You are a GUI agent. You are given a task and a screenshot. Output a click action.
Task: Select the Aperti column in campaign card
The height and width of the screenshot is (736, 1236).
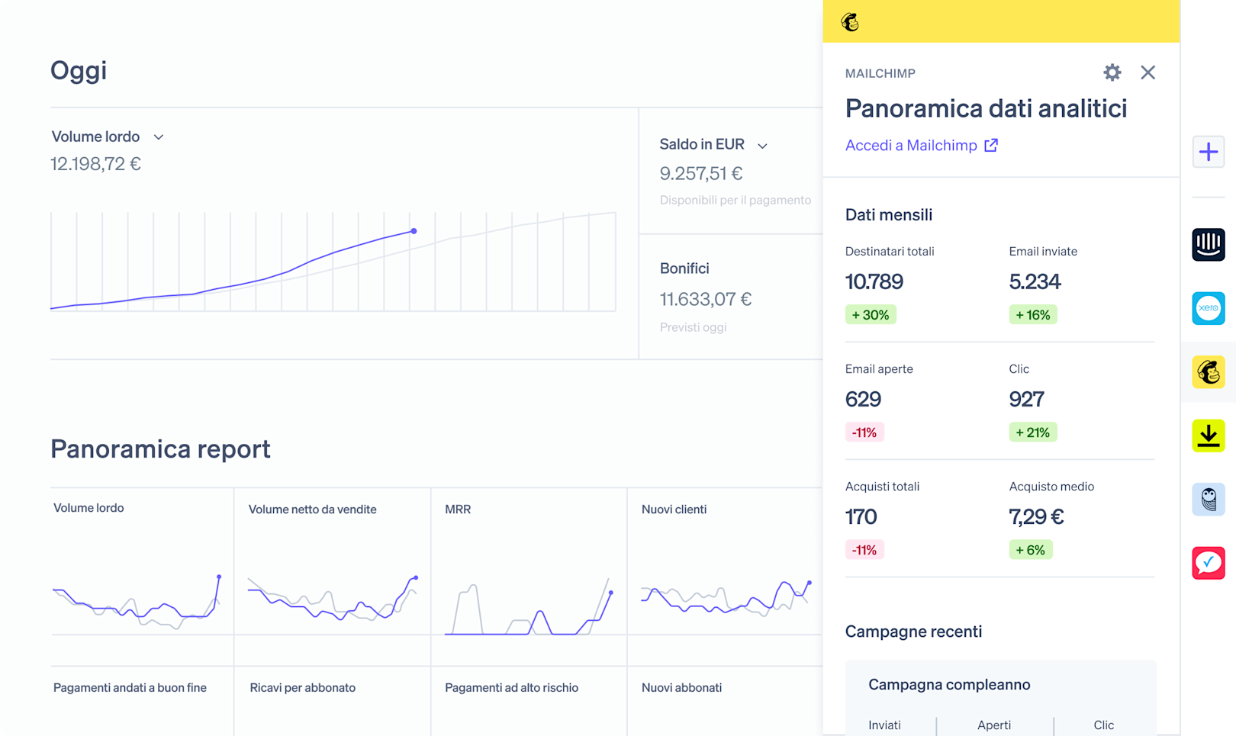(994, 725)
